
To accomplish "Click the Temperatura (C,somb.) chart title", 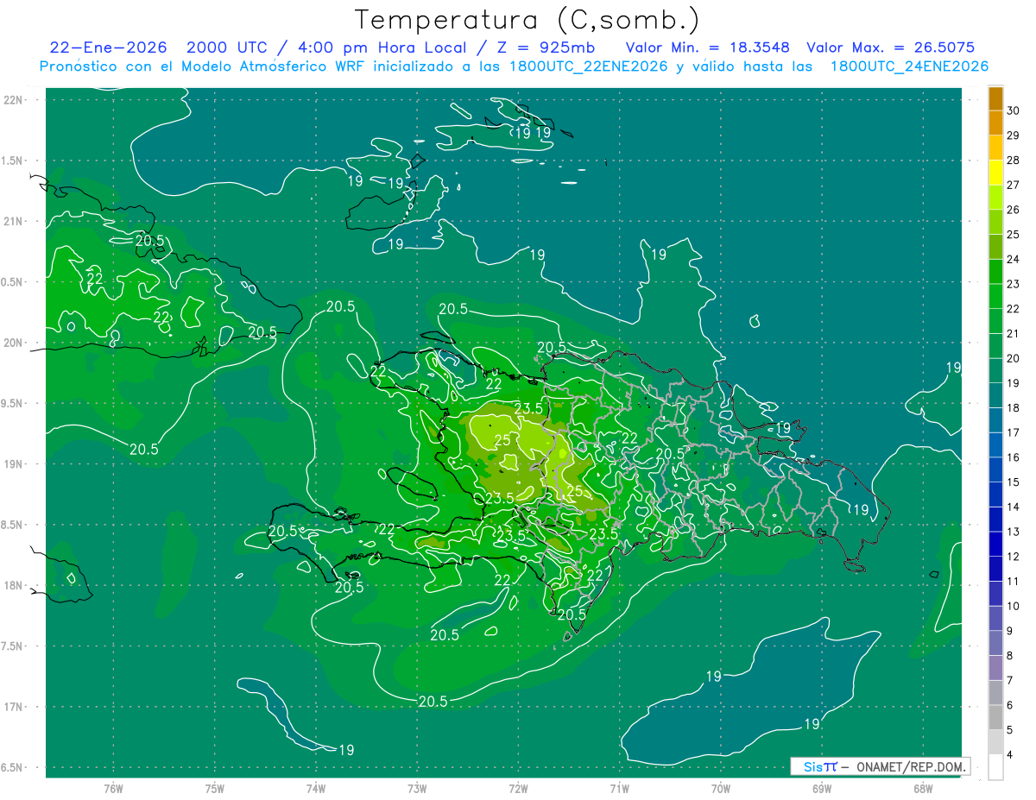I will [527, 20].
